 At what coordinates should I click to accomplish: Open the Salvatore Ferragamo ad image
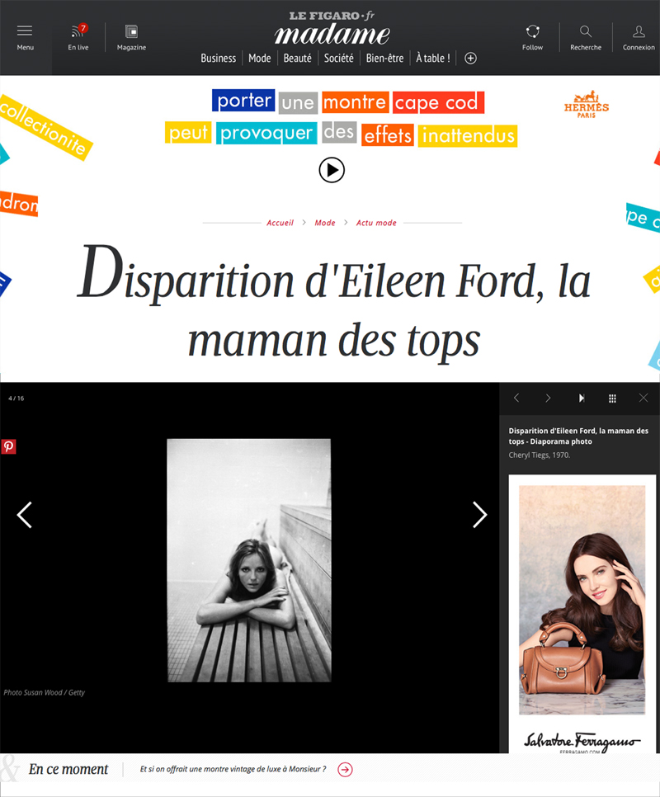[x=582, y=614]
